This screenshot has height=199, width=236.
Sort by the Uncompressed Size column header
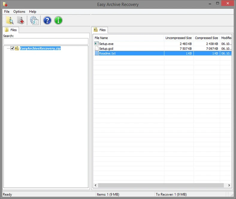178,38
